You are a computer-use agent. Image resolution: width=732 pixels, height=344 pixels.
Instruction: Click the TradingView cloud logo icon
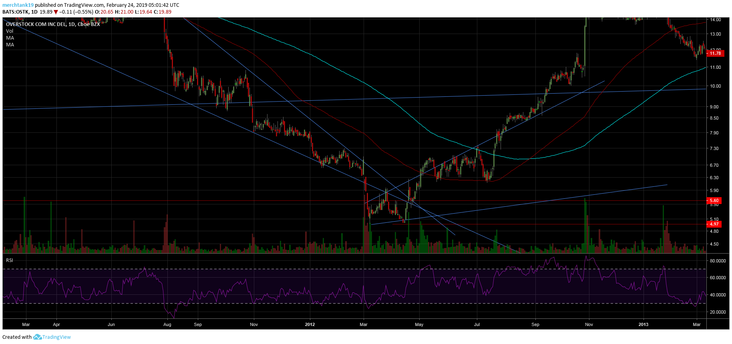point(37,337)
